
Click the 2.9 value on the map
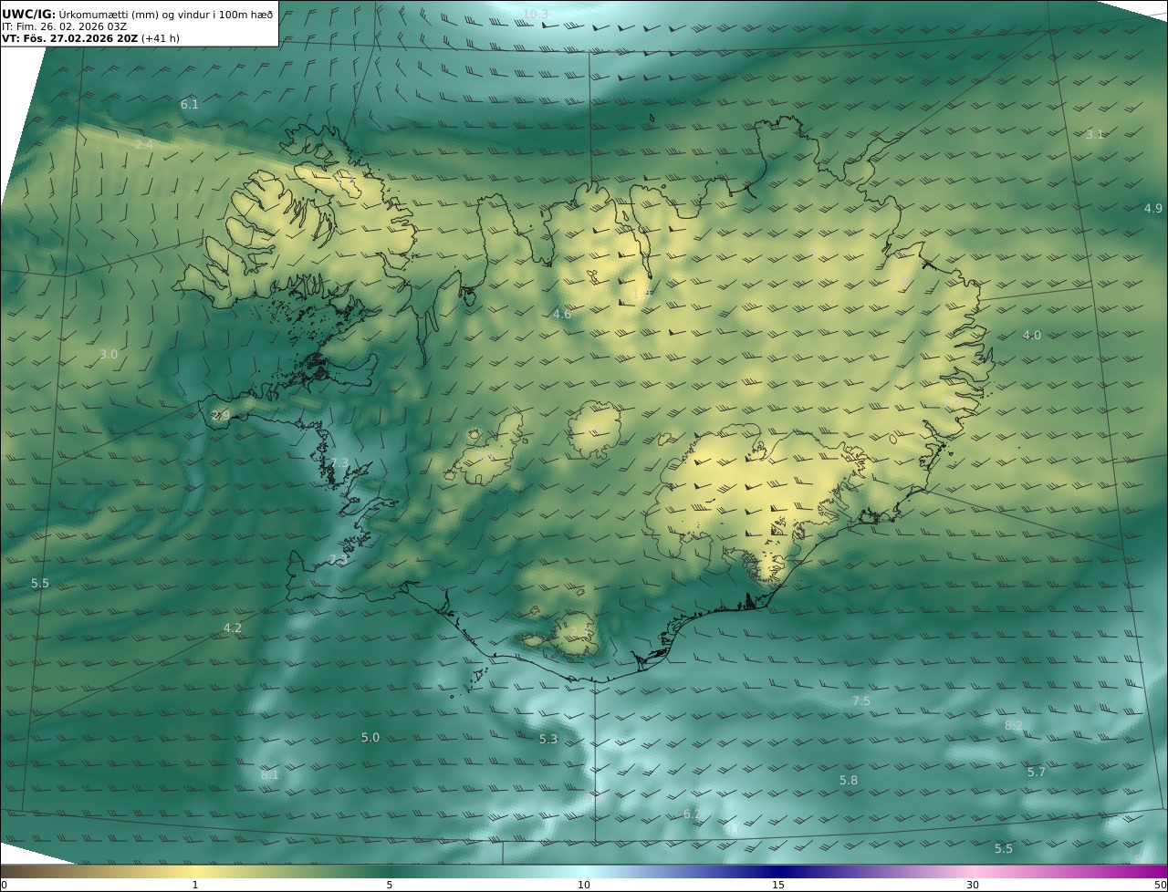[221, 416]
